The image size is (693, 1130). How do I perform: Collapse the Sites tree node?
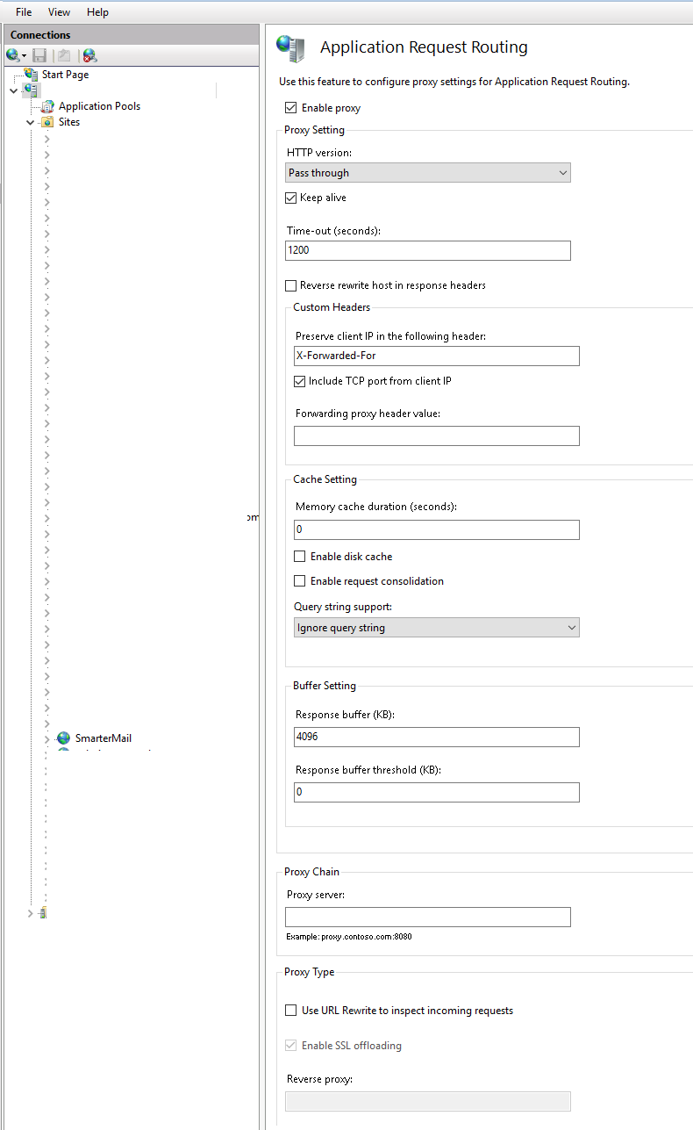pyautogui.click(x=29, y=121)
